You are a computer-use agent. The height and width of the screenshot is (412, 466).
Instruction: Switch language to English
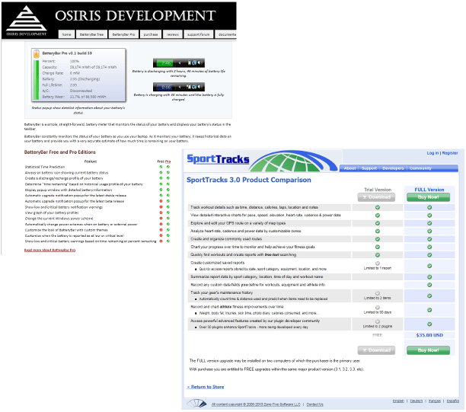[398, 401]
